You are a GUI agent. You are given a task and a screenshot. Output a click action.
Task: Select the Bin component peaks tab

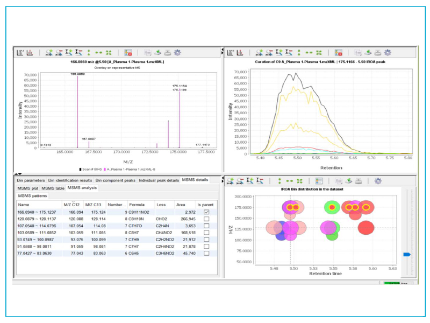116,180
